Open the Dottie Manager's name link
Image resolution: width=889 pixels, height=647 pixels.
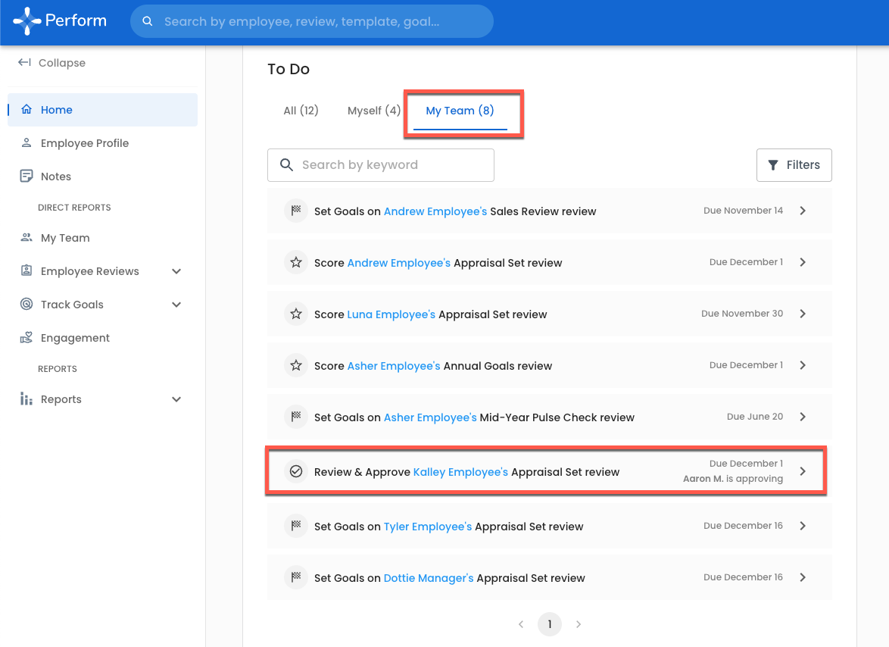click(x=429, y=578)
